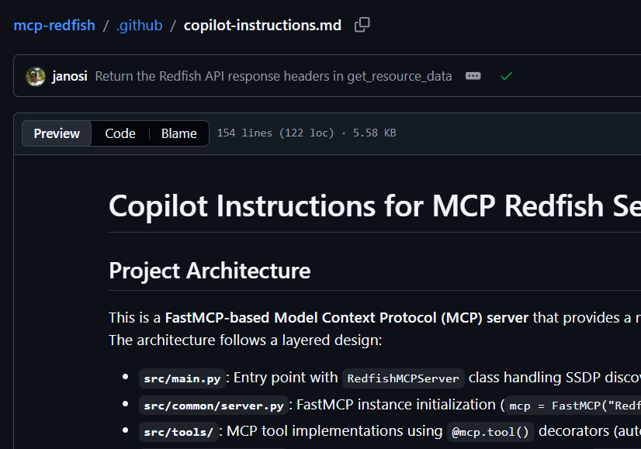Viewport: 641px width, 449px height.
Task: Switch to the Blame tab
Action: [x=178, y=133]
